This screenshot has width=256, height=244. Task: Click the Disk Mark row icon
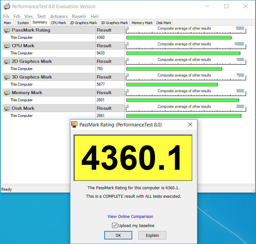click(7, 108)
